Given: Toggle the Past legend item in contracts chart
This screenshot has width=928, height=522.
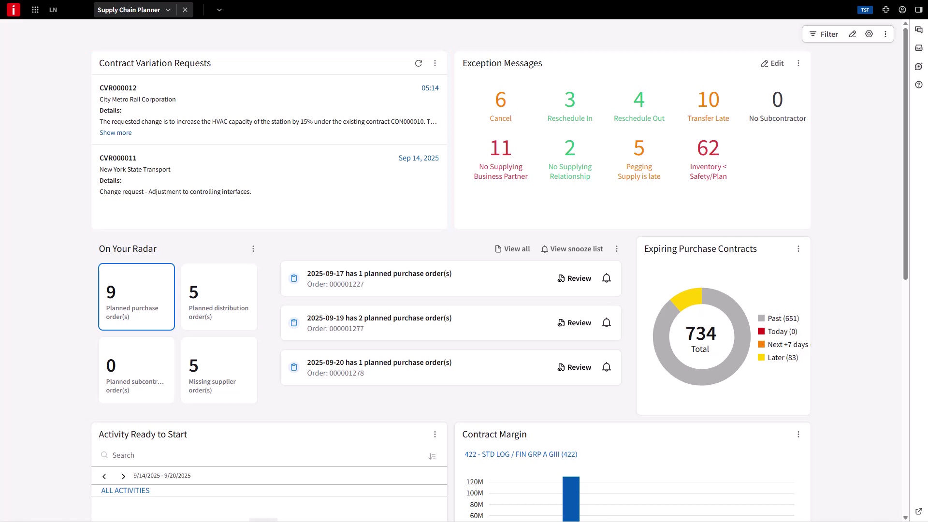Looking at the screenshot, I should [x=778, y=319].
